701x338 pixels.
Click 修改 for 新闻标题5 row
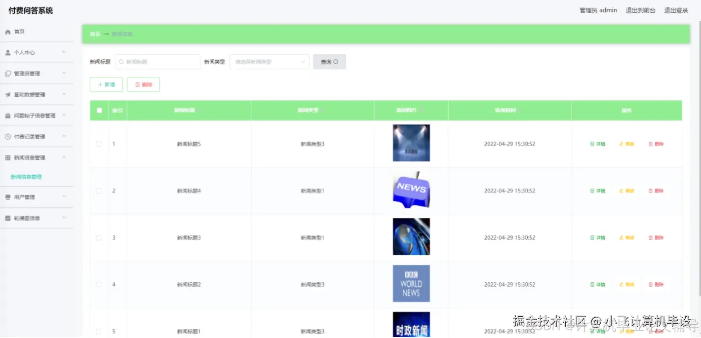coord(627,144)
